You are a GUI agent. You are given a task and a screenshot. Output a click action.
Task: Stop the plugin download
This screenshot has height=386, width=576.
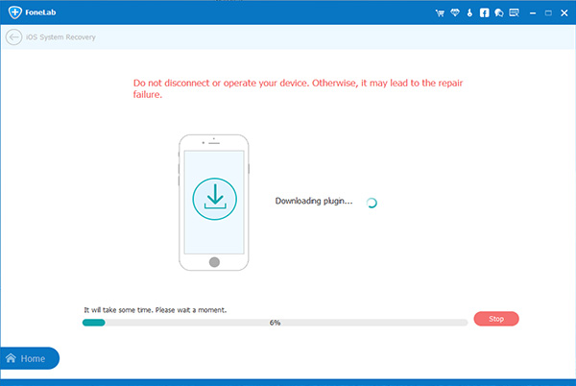pyautogui.click(x=496, y=318)
